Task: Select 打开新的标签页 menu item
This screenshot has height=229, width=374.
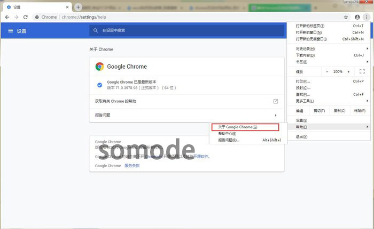Action: point(329,26)
